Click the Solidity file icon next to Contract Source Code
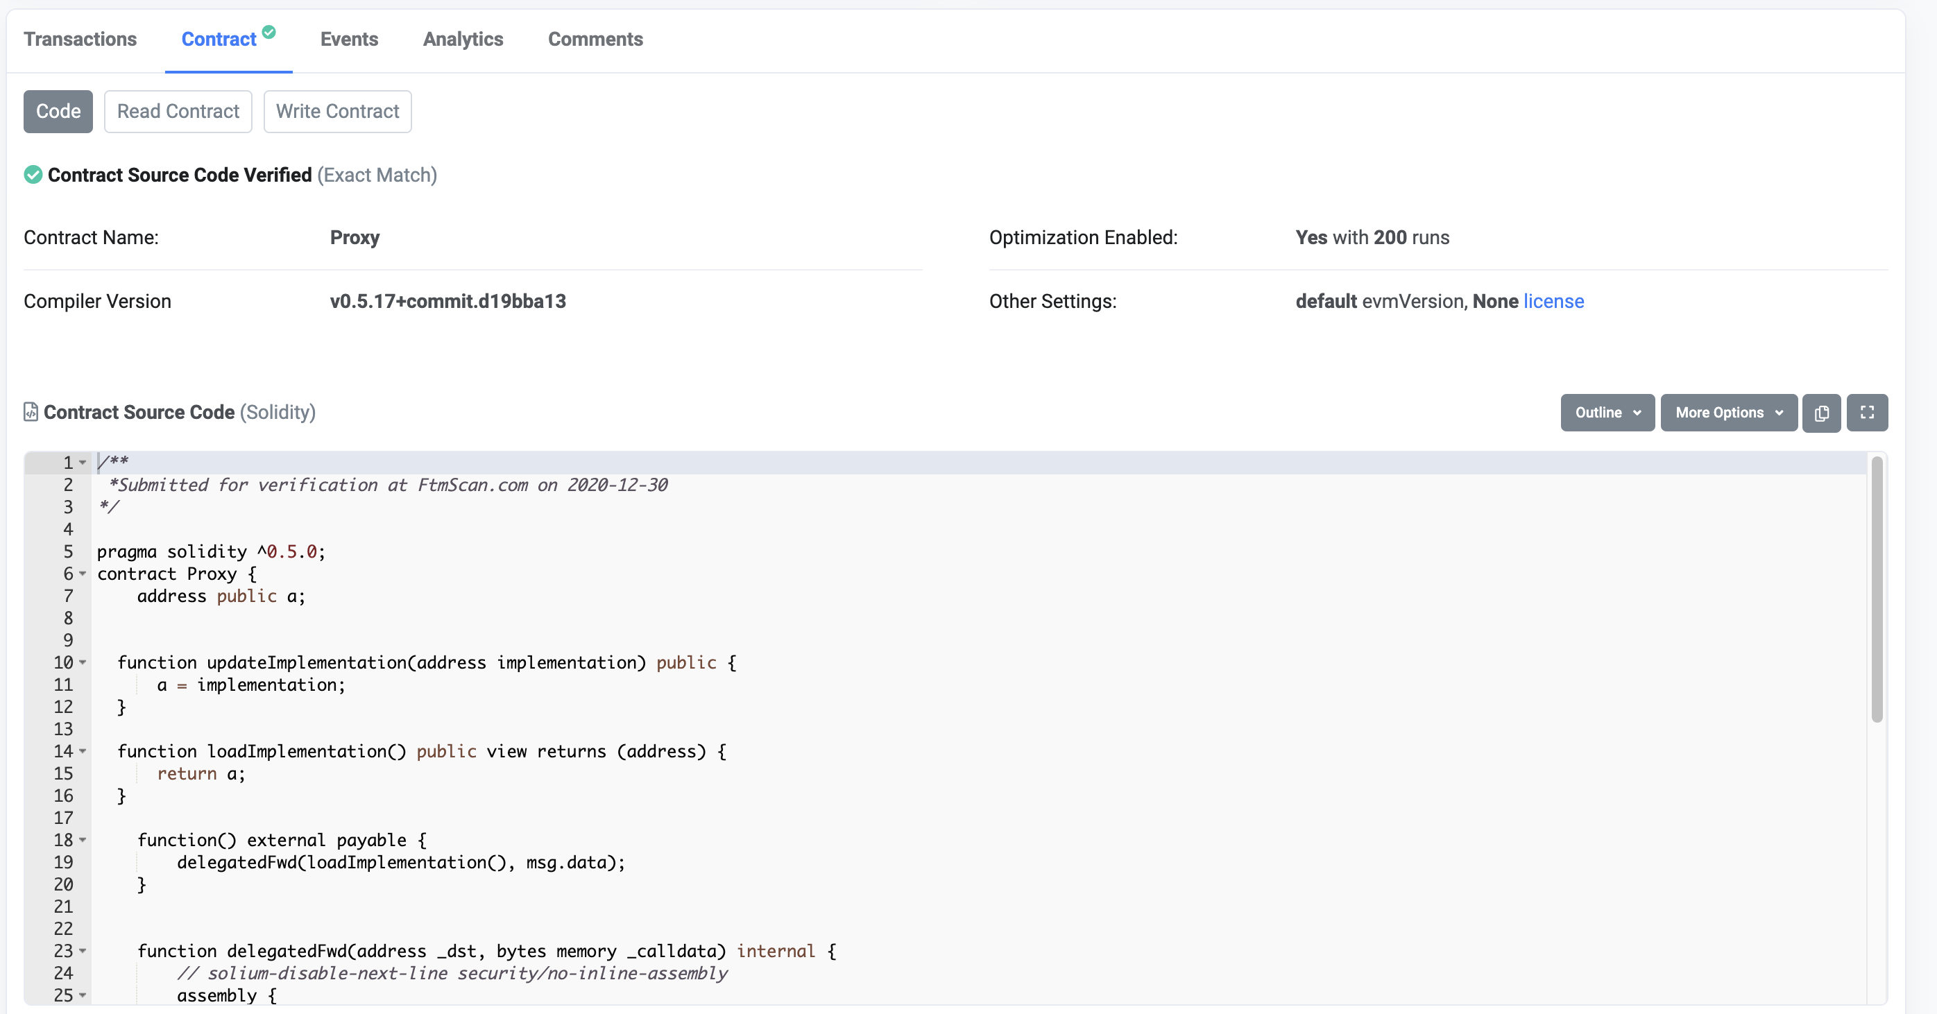 tap(30, 412)
